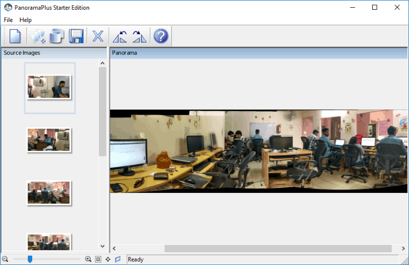The image size is (409, 265).
Task: Zoom in using the plus magnifier icon
Action: (88, 259)
